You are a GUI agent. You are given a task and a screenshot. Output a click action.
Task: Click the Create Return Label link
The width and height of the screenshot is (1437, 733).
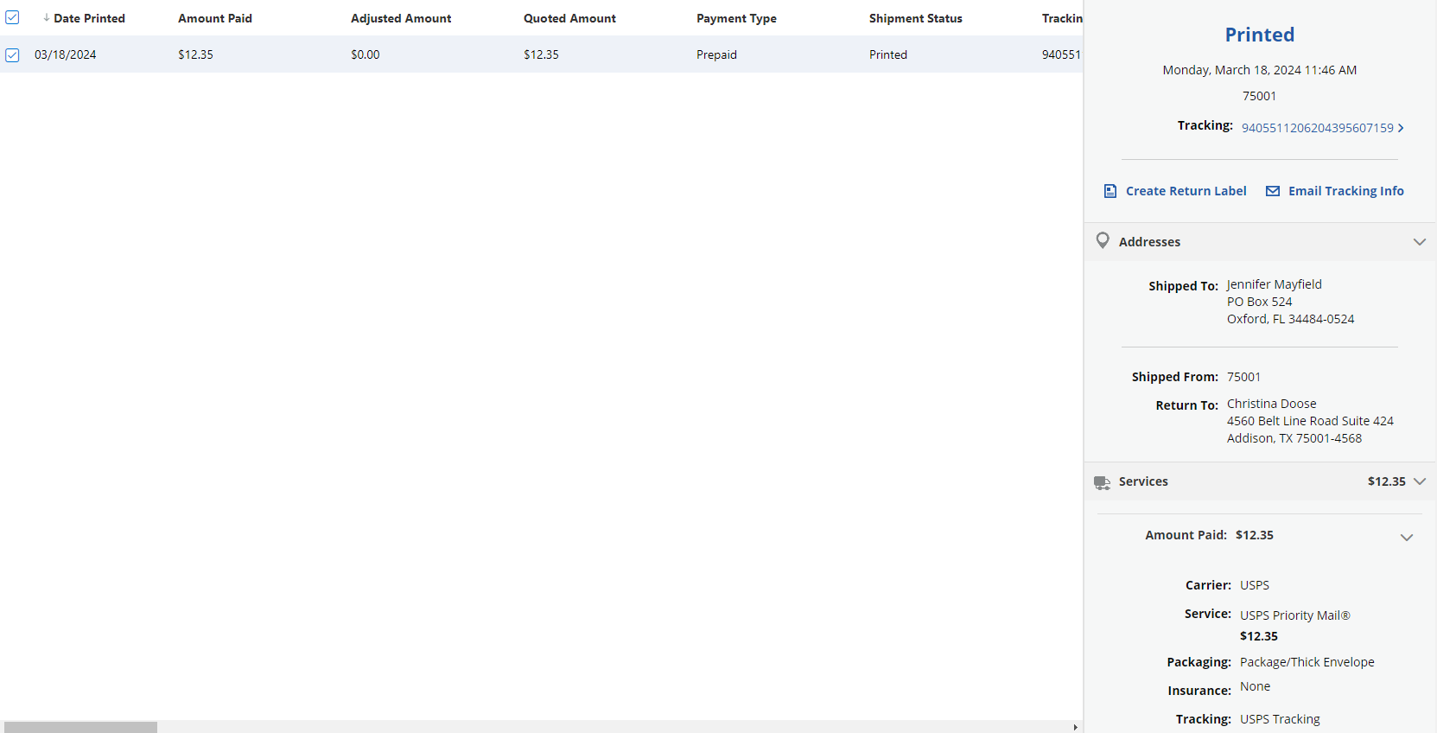[x=1186, y=191]
